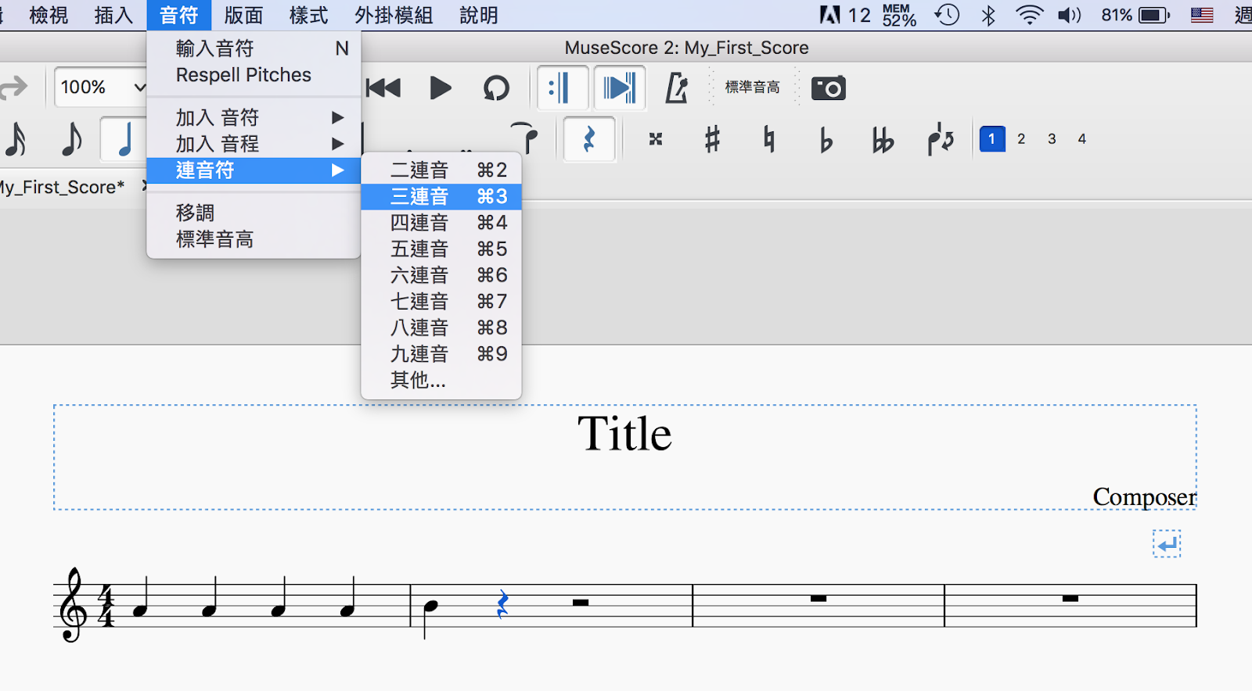Click the camera image capture icon

[x=828, y=88]
